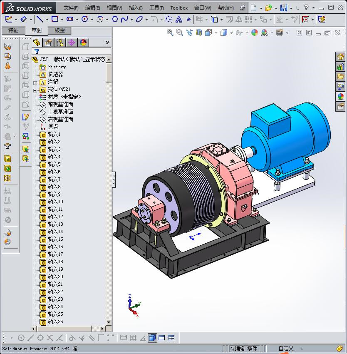Click the New document icon
347x354 pixels.
[254, 8]
